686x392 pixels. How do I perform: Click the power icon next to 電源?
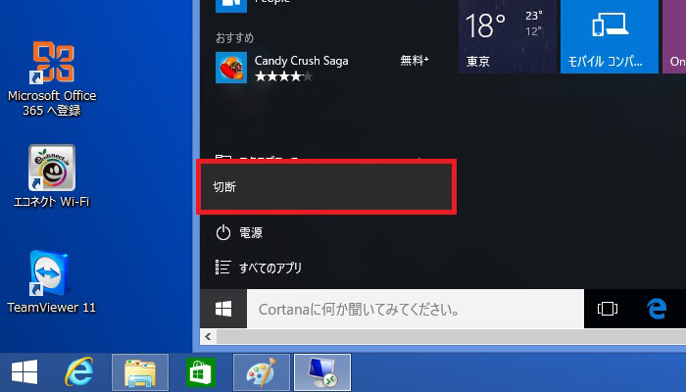point(223,233)
